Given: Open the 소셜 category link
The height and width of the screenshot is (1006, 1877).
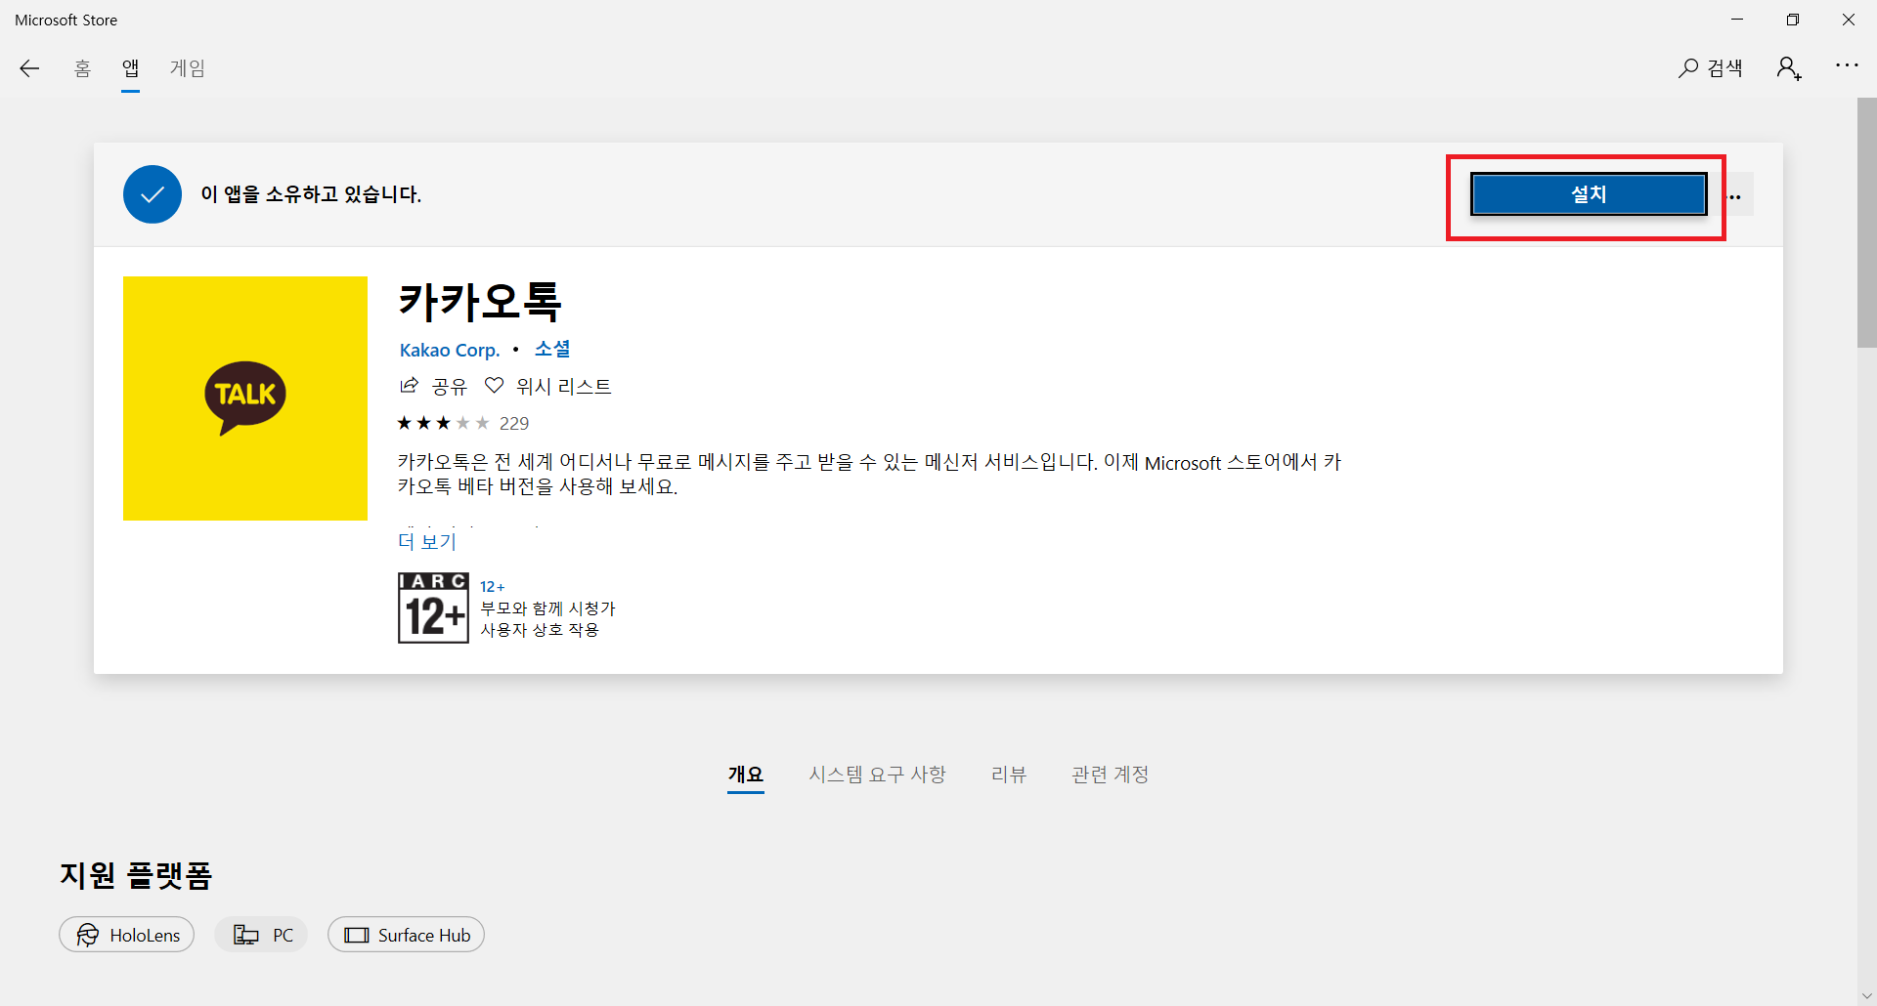Looking at the screenshot, I should pyautogui.click(x=552, y=349).
